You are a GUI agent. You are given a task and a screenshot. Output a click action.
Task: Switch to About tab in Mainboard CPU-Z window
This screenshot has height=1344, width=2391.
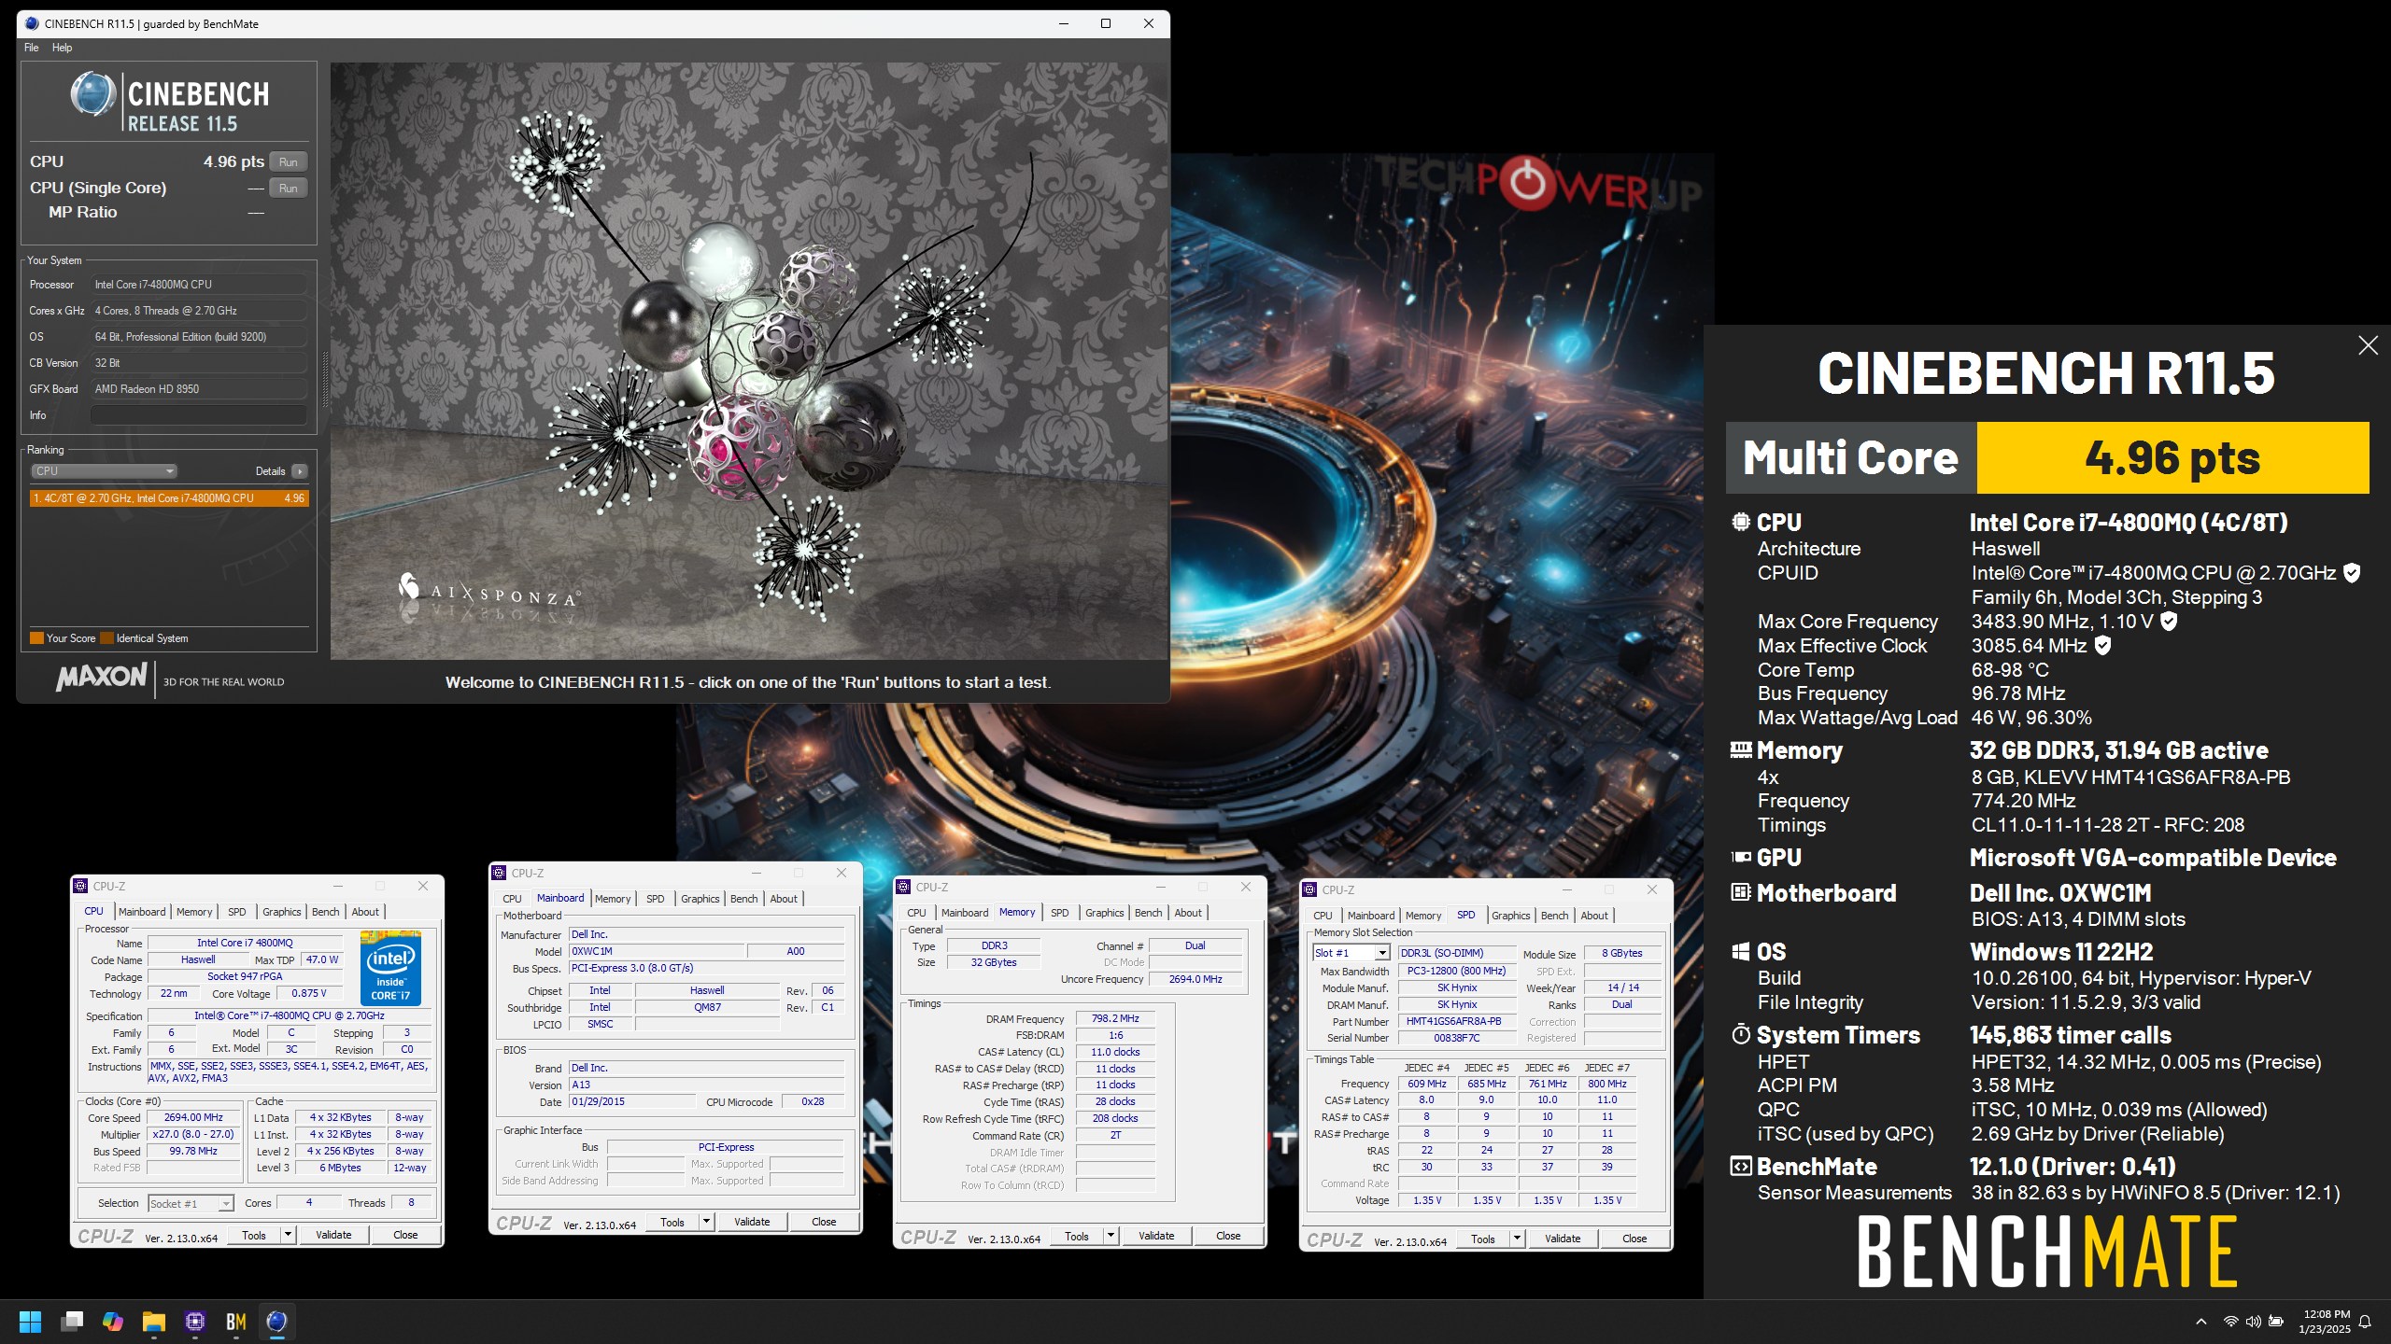point(784,899)
